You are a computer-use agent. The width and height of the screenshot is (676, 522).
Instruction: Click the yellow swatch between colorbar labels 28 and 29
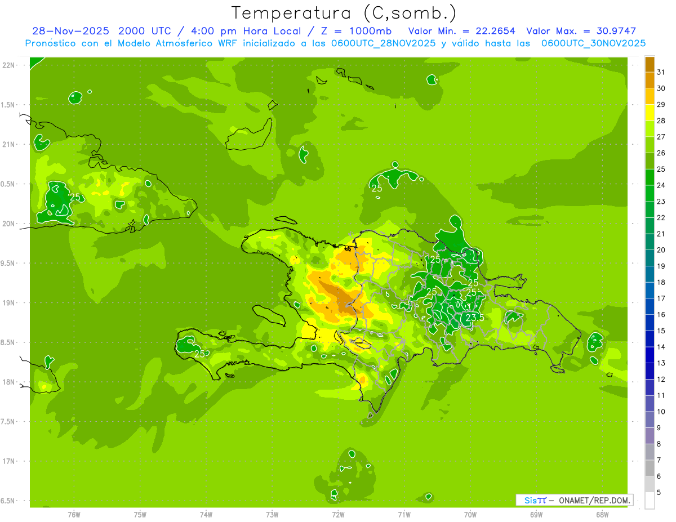pyautogui.click(x=650, y=113)
